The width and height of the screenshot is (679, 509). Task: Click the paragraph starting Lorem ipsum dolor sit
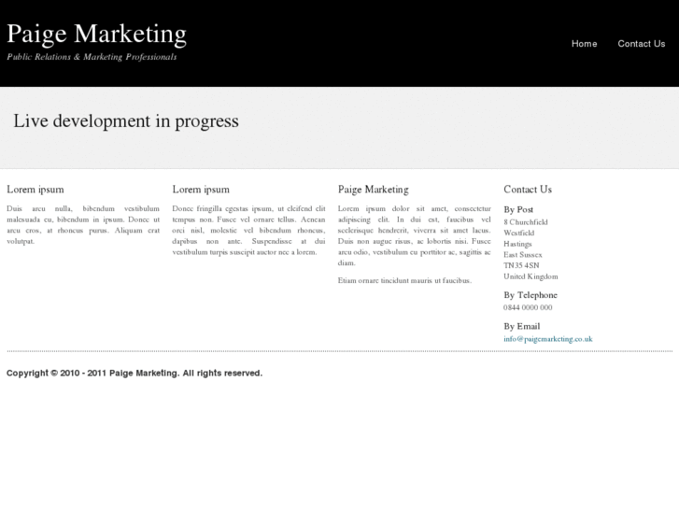point(415,235)
